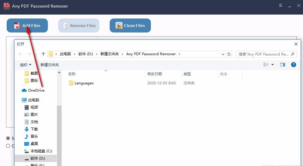Expand chevron after 此电脑 breadcrumb
This screenshot has width=303, height=166.
click(75, 54)
